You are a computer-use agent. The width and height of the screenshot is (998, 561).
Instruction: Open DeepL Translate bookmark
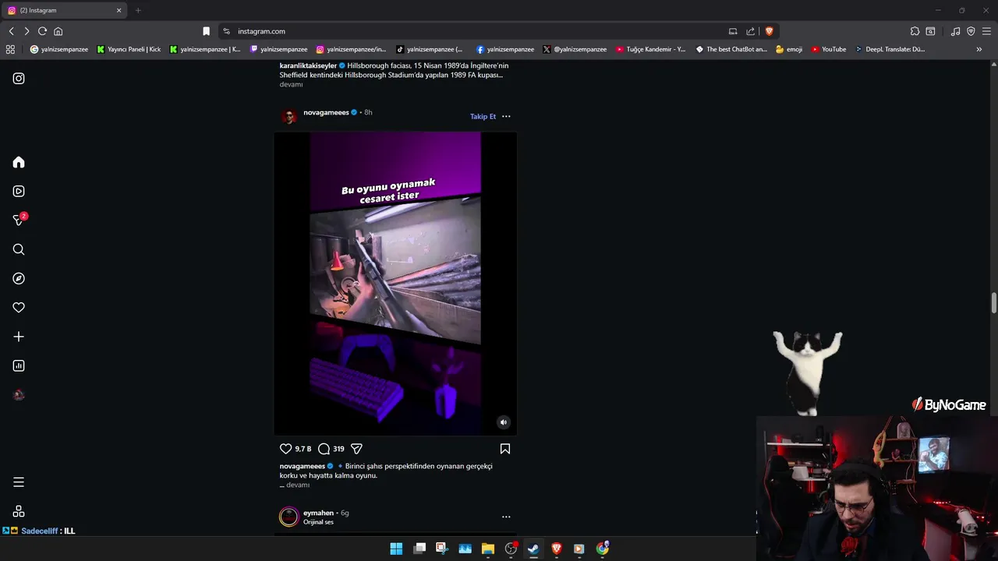(890, 49)
